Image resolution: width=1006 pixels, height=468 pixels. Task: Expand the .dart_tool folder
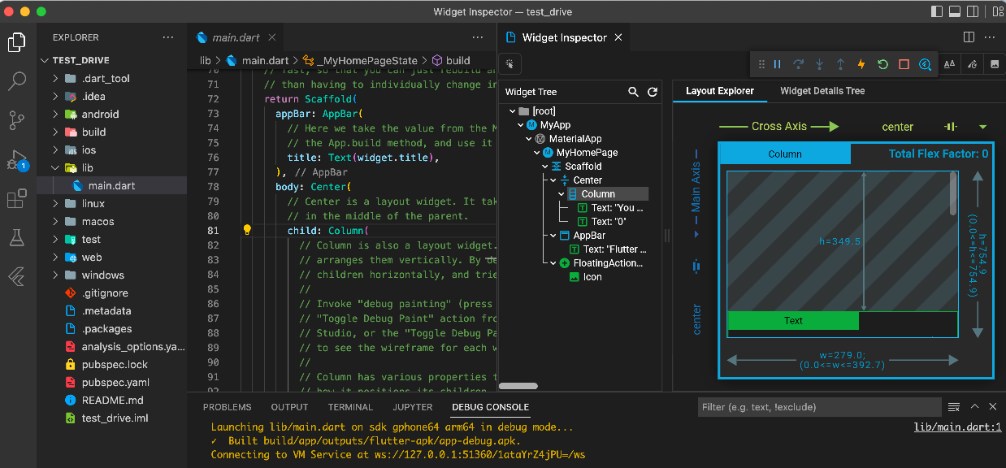coord(55,79)
